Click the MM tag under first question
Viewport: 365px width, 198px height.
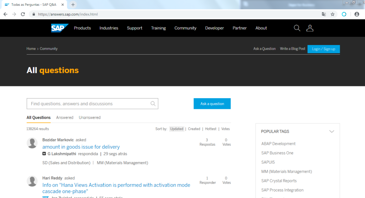tap(123, 163)
